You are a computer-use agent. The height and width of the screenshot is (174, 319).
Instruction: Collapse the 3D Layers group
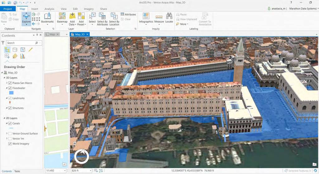click(4, 78)
